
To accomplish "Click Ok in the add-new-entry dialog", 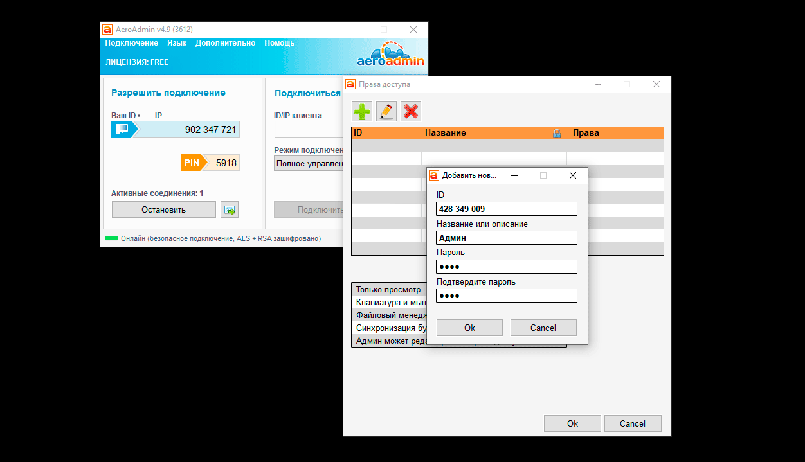I will click(x=469, y=328).
